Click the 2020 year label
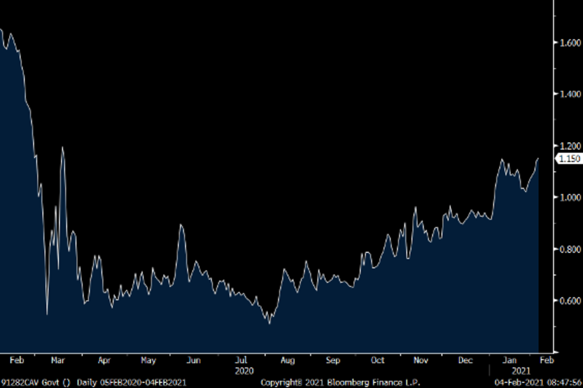 tap(244, 371)
